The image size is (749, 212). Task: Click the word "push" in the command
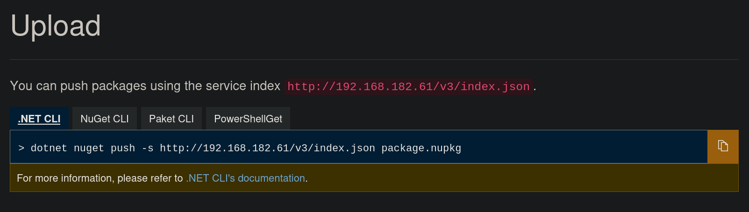click(122, 148)
